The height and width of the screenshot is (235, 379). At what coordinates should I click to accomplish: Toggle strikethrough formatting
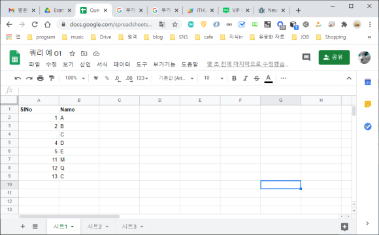(257, 78)
